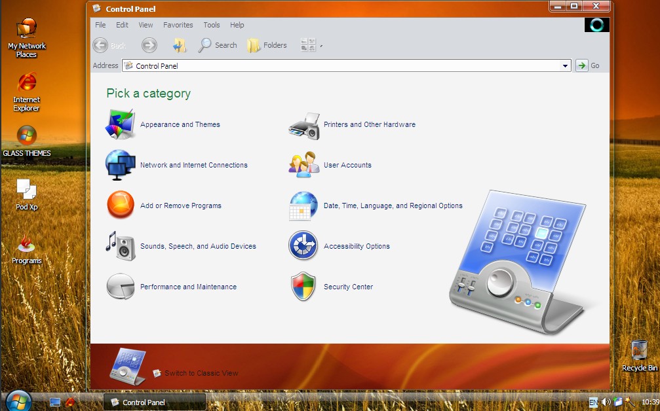
Task: Click the red quick launch icon in taskbar
Action: click(x=70, y=402)
